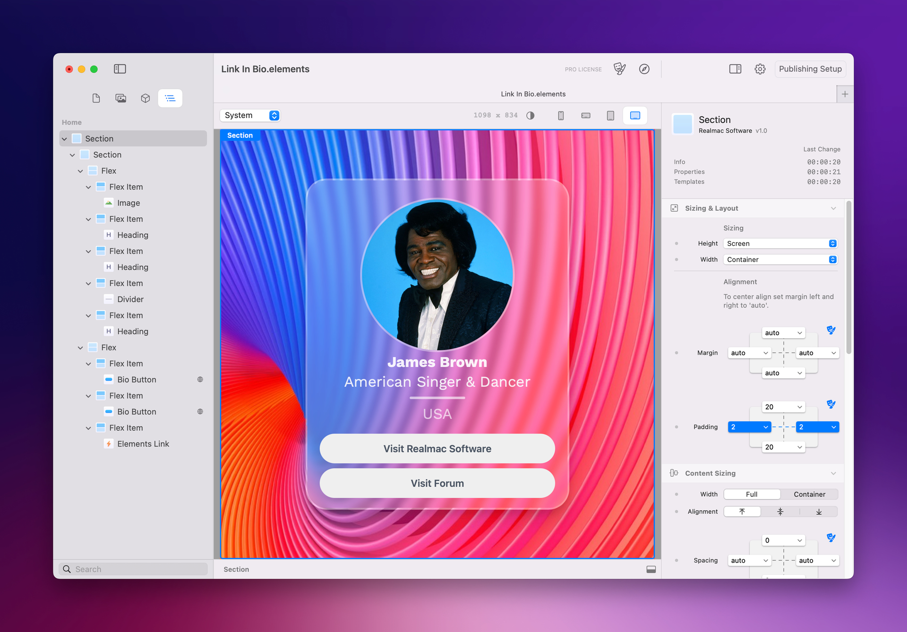Viewport: 907px width, 632px height.
Task: Set top alignment in Content Sizing
Action: (742, 511)
